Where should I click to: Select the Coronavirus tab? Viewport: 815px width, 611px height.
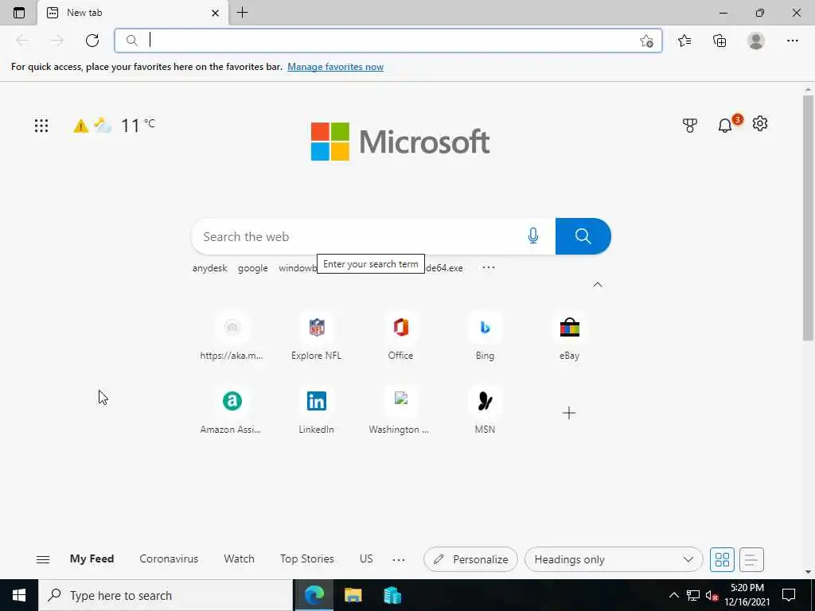pos(169,559)
